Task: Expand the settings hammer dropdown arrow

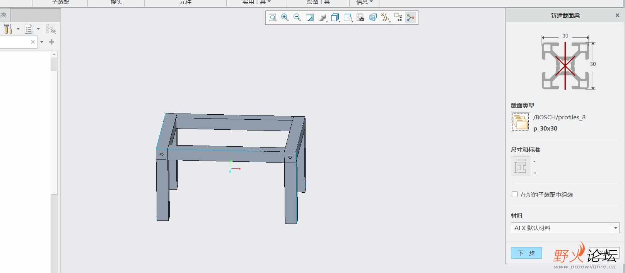Action: coord(18,29)
